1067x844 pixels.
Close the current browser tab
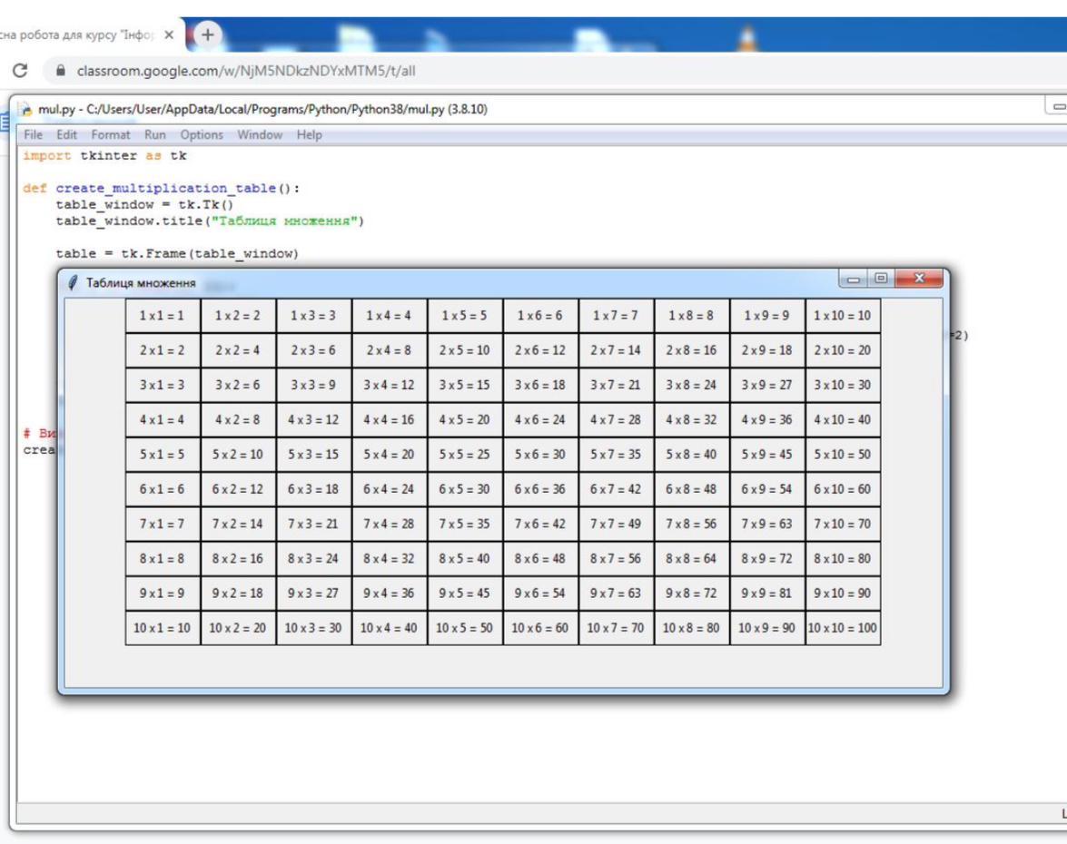coord(169,35)
